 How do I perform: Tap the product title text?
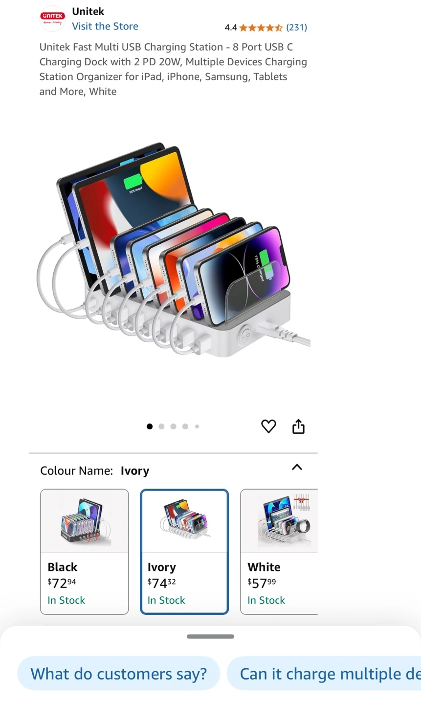tap(174, 69)
